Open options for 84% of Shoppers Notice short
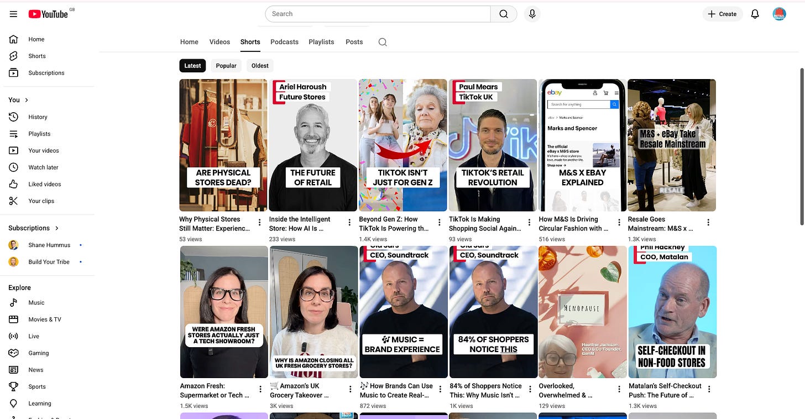 (x=529, y=389)
